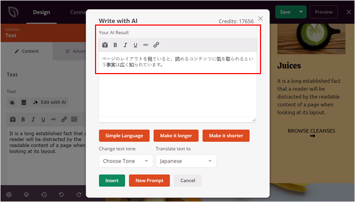Click the SeedProd leaf logo

point(14,12)
